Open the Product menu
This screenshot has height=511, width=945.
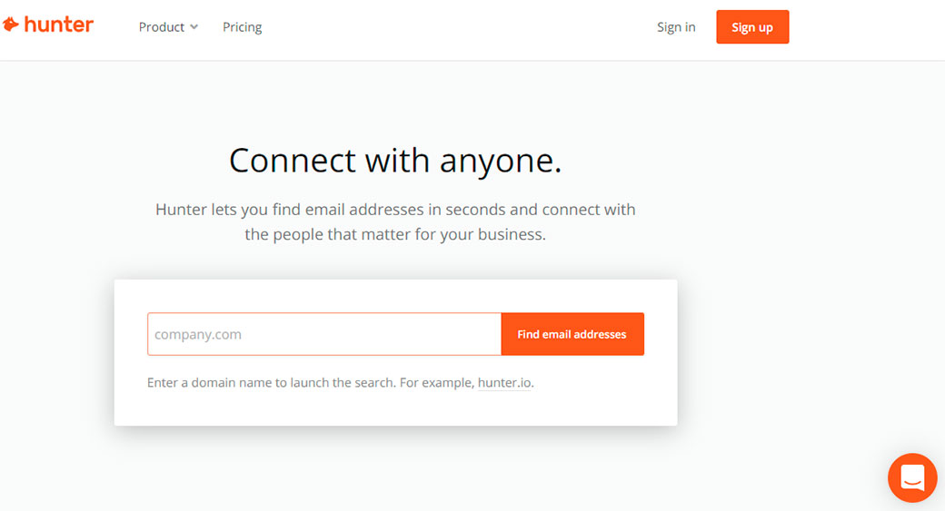(162, 27)
